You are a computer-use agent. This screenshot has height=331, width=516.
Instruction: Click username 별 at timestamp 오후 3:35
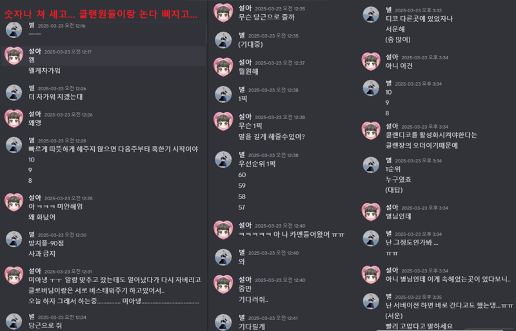point(389,296)
